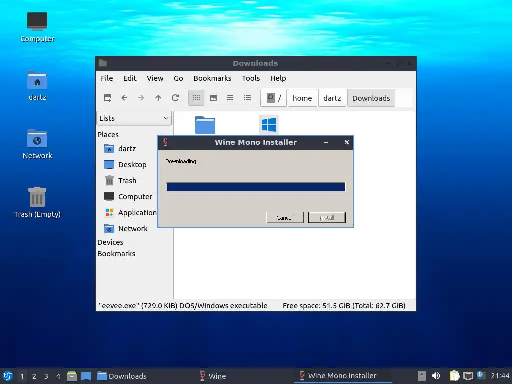
Task: Click the clipboard manager tray icon
Action: pyautogui.click(x=454, y=376)
